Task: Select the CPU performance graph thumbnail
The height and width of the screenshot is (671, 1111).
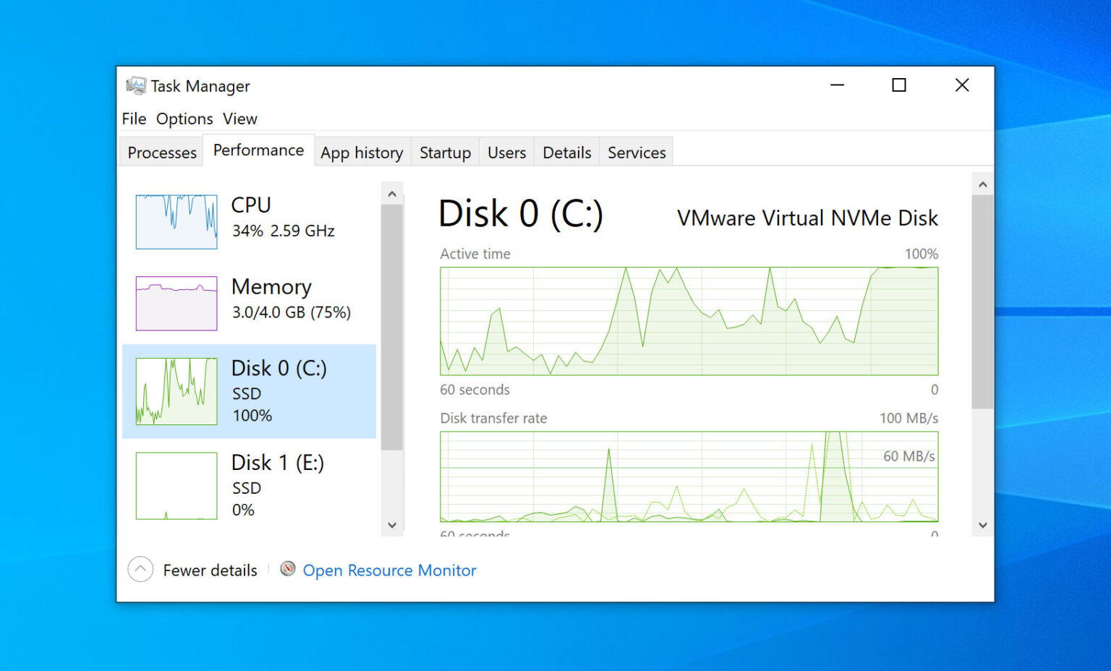Action: 175,221
